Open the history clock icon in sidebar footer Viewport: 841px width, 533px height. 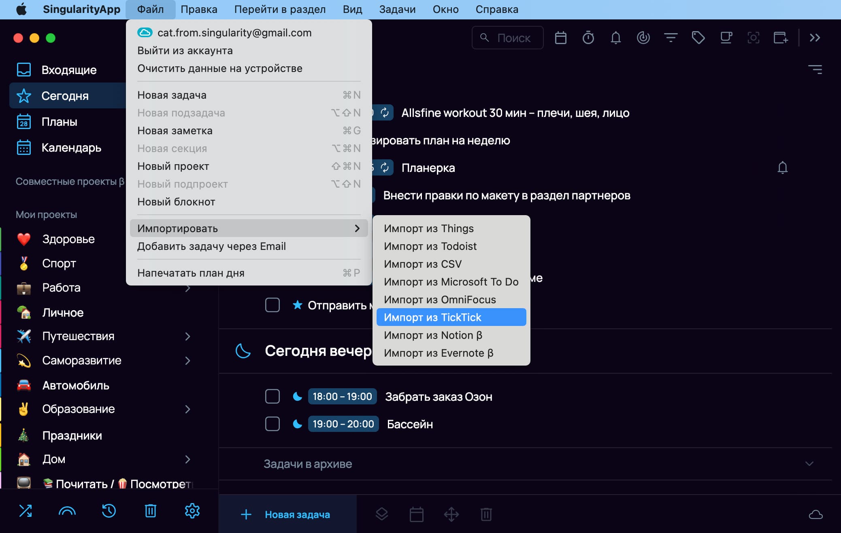pyautogui.click(x=109, y=511)
